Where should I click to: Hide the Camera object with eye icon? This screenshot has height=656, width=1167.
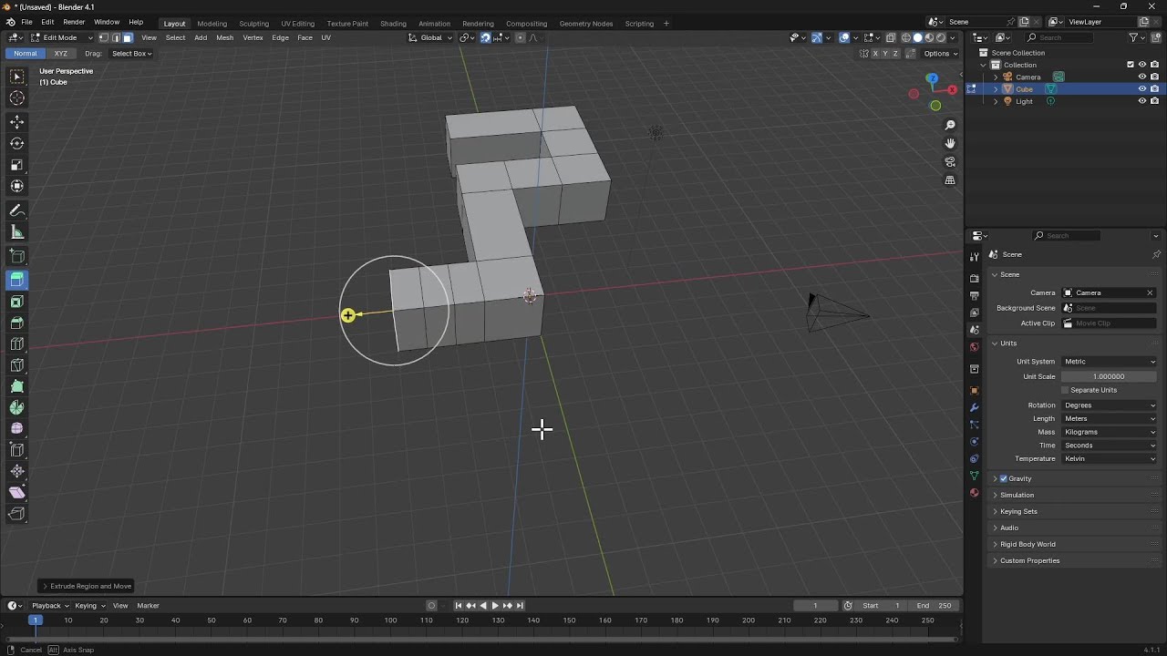pyautogui.click(x=1141, y=77)
